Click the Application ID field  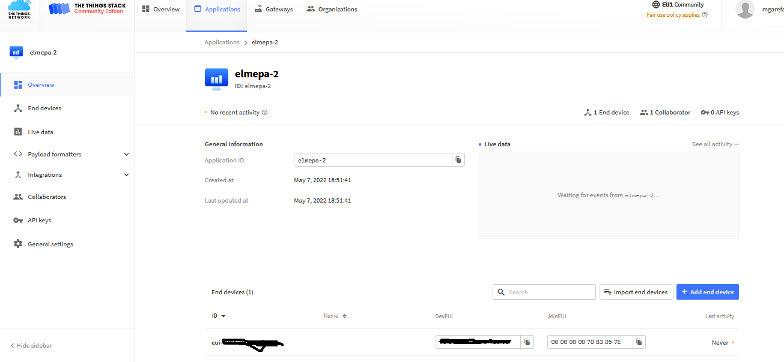pos(373,160)
